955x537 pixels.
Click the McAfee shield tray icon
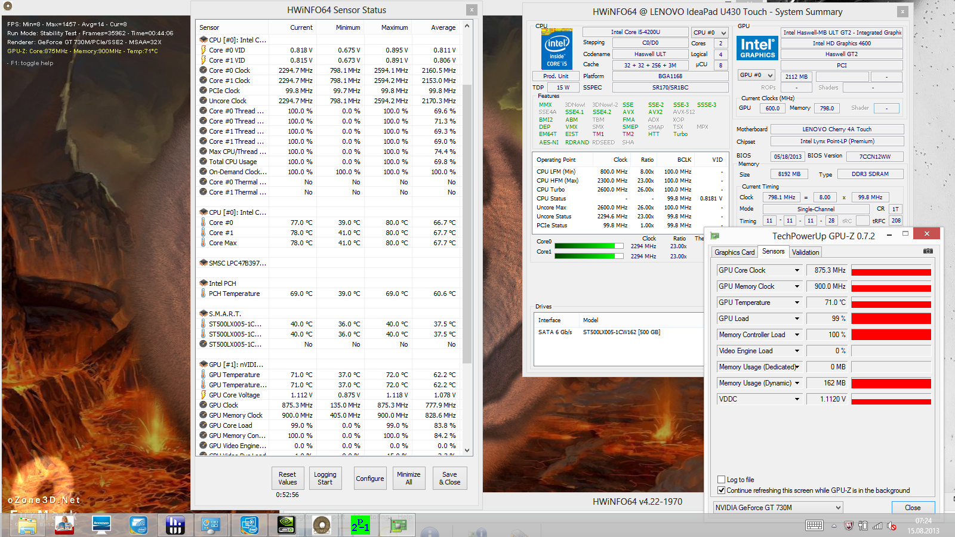(x=848, y=526)
